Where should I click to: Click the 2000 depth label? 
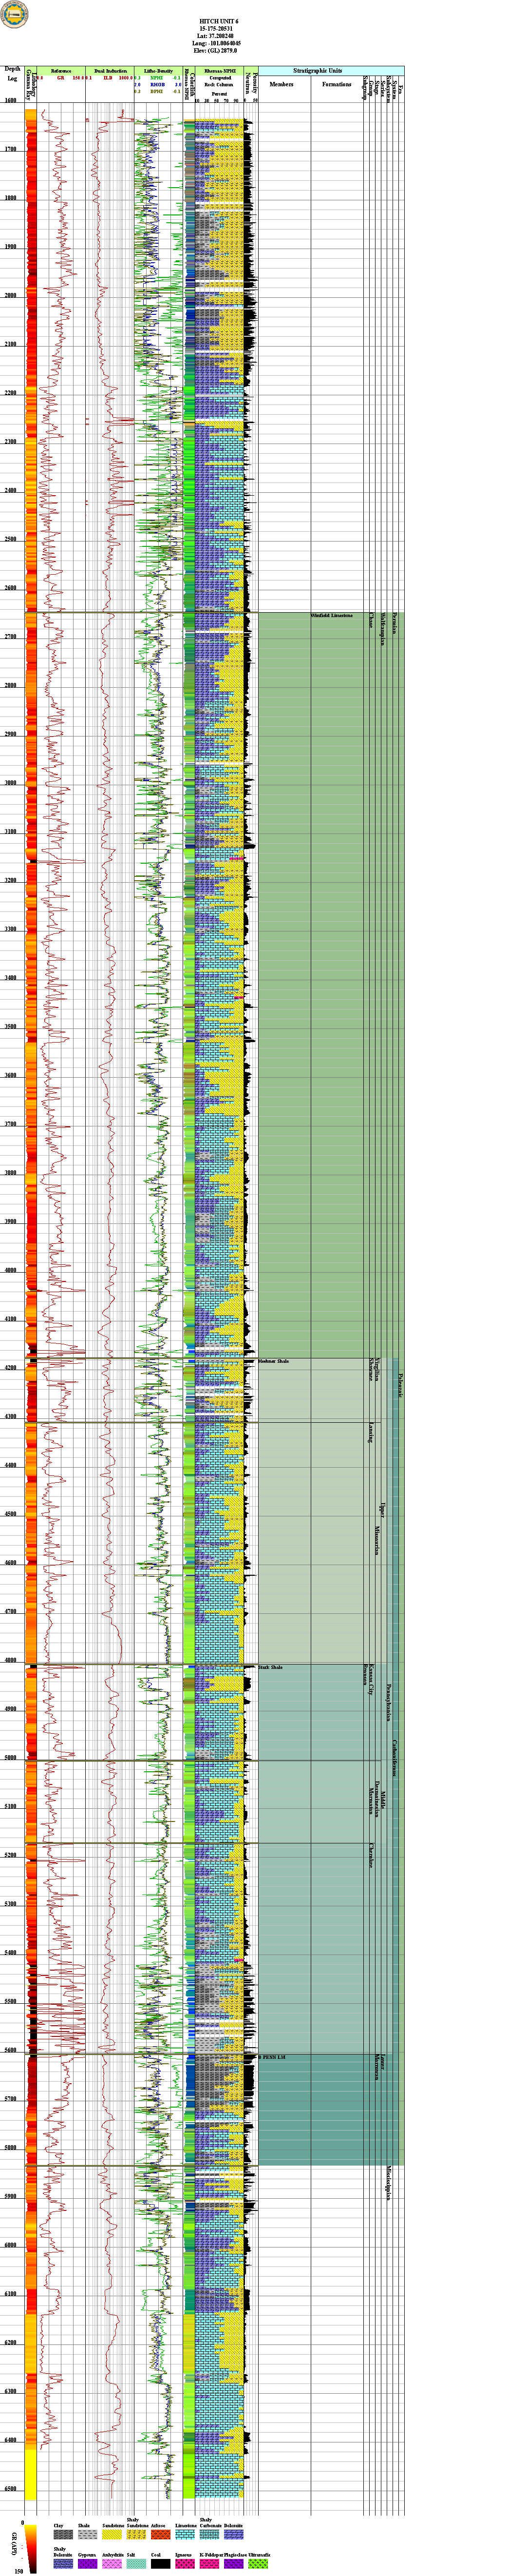(x=10, y=295)
